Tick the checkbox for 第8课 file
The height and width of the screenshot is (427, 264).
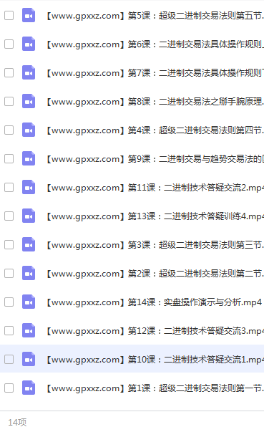click(9, 101)
